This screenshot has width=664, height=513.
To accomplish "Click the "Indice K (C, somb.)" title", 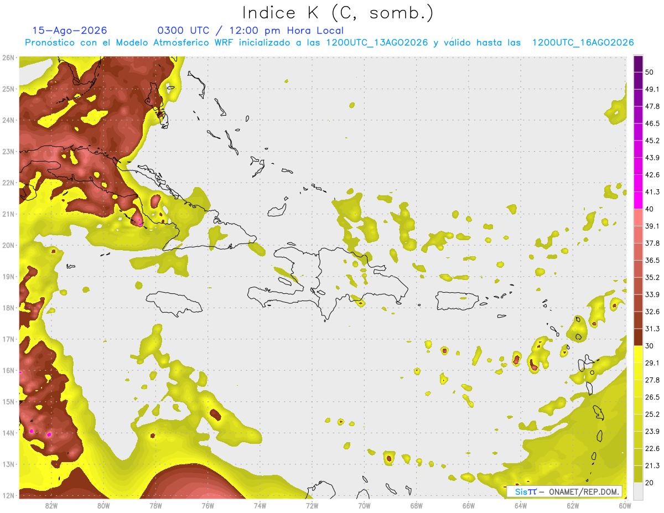I will pyautogui.click(x=338, y=13).
